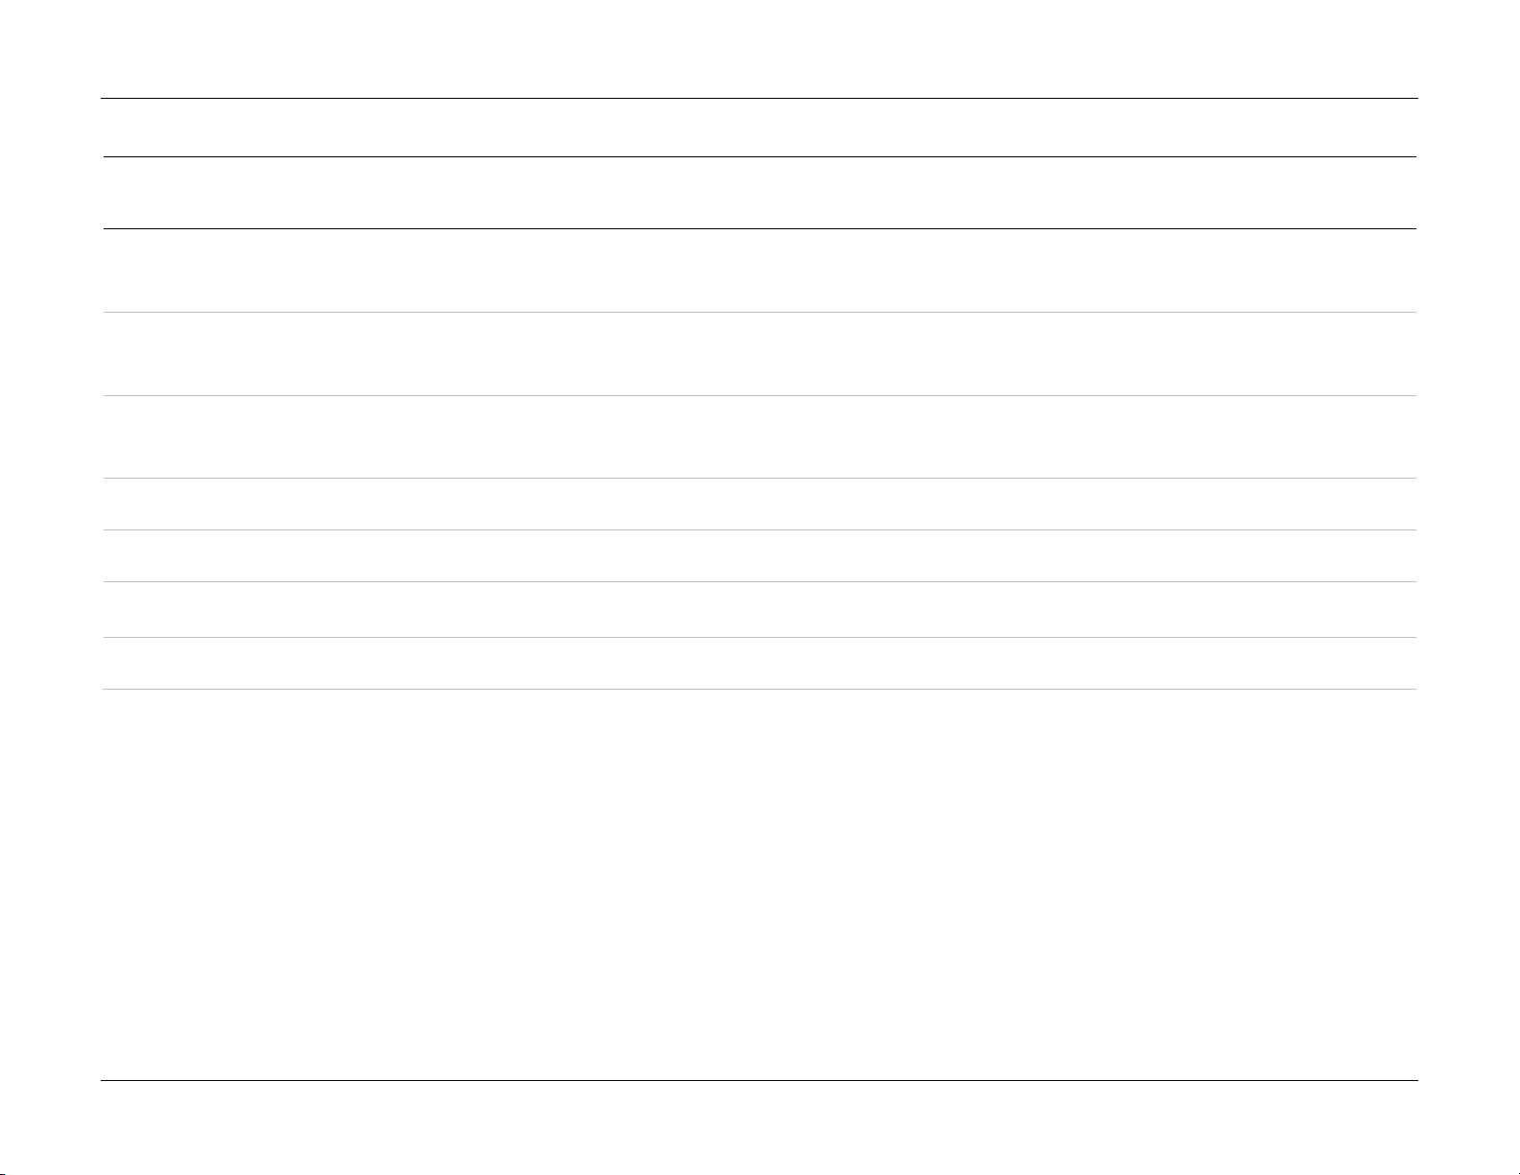Image resolution: width=1520 pixels, height=1175 pixels.
Task: Click the last gray row divider line
Action: [760, 689]
